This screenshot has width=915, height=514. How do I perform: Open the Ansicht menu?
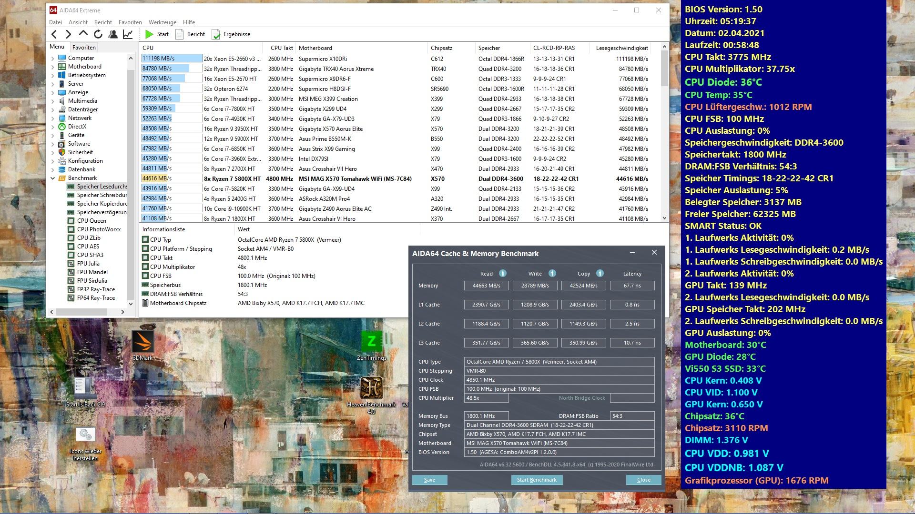[78, 22]
